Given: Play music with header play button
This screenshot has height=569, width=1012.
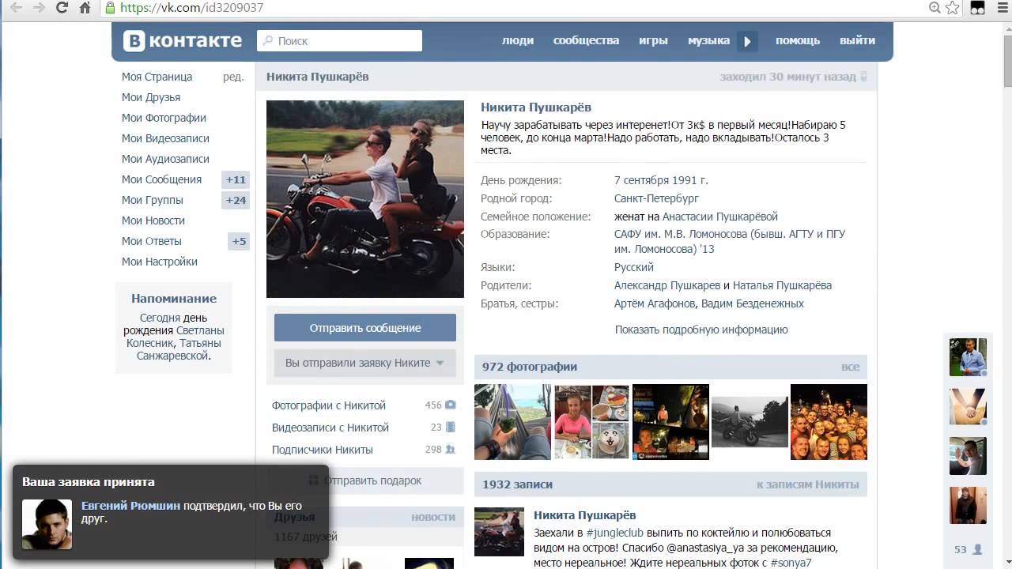Looking at the screenshot, I should coord(747,41).
